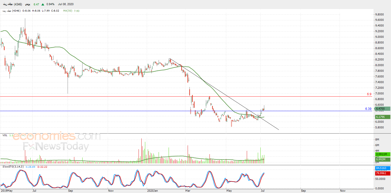391x193 pixels.
Task: Click the Mar time axis label
Action: [x=187, y=191]
